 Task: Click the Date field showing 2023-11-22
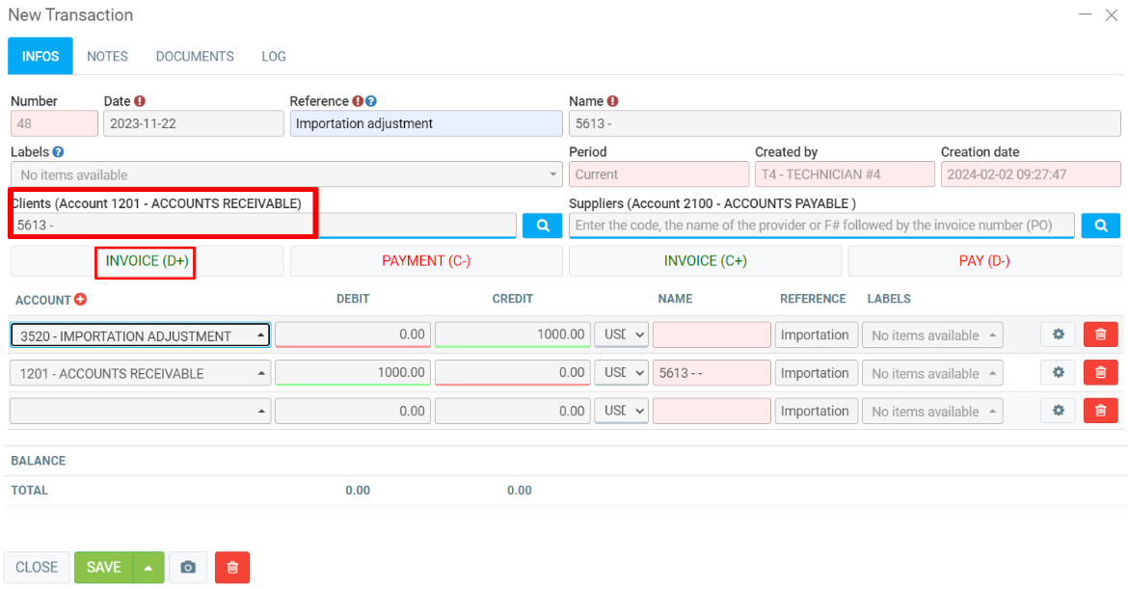191,123
